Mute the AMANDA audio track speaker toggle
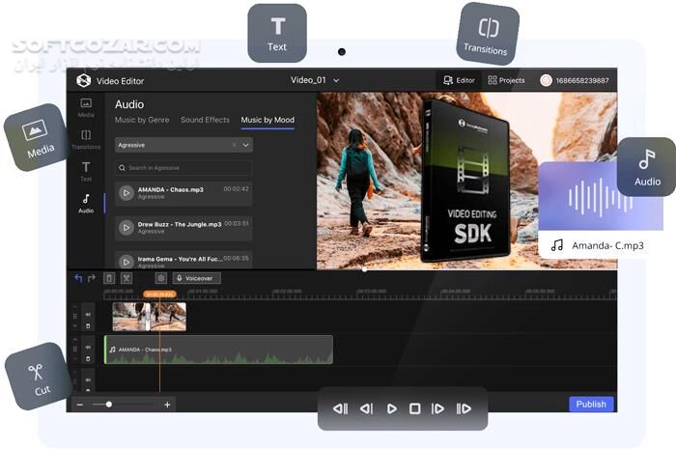Image resolution: width=676 pixels, height=449 pixels. click(87, 346)
